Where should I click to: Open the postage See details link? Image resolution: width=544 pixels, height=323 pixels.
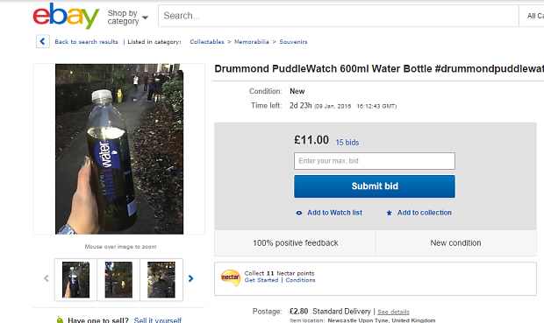tap(393, 312)
